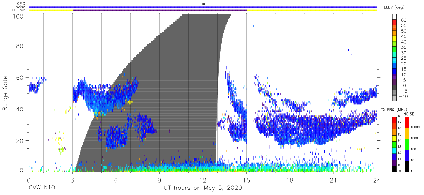The height and width of the screenshot is (195, 424).
Task: Click the black bottom band of TX FRQ colorbar
Action: tap(394, 168)
